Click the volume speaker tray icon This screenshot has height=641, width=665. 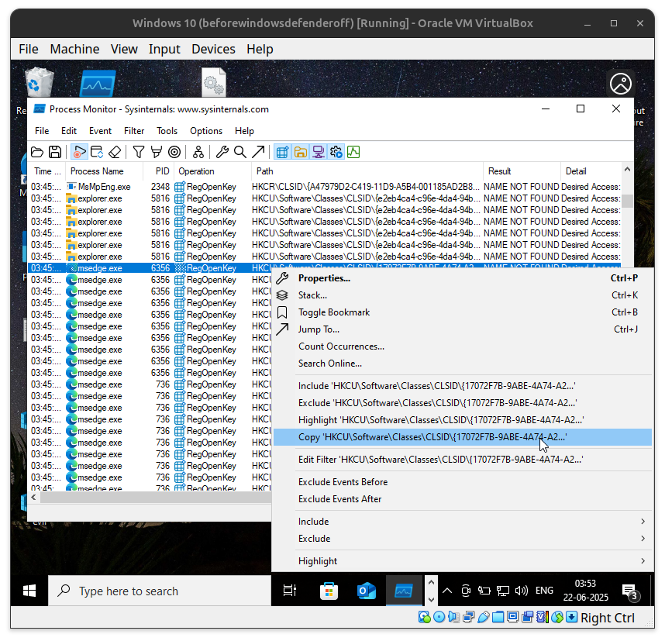tap(522, 591)
